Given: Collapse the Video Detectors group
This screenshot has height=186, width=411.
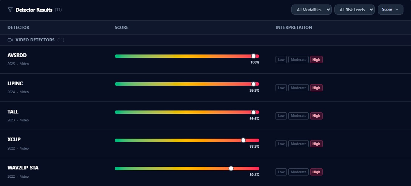Looking at the screenshot, I should click(x=35, y=40).
